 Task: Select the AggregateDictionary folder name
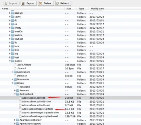point(31,120)
